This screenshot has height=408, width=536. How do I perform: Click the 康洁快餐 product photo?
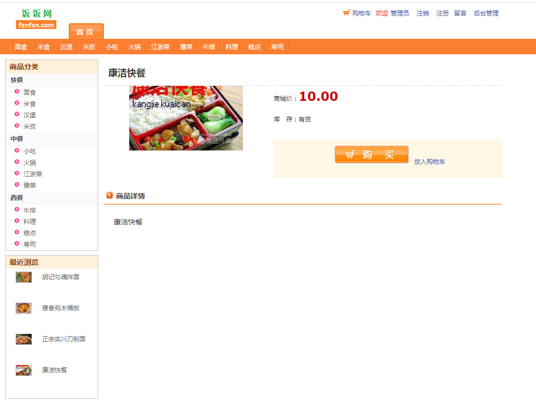[x=186, y=118]
